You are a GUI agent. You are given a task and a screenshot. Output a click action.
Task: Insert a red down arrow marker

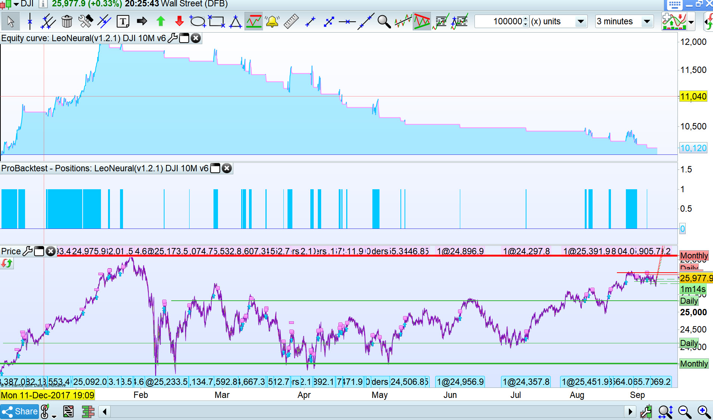coord(179,21)
